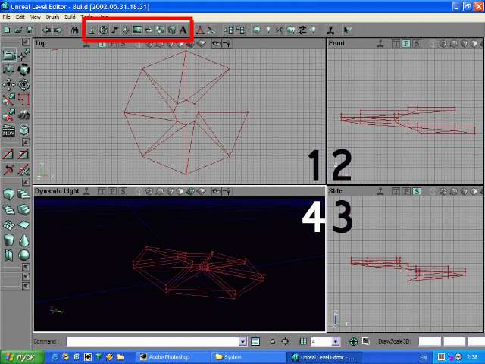Viewport: 485px width, 364px height.
Task: Switch Side viewport to Top with T
Action: tap(396, 191)
